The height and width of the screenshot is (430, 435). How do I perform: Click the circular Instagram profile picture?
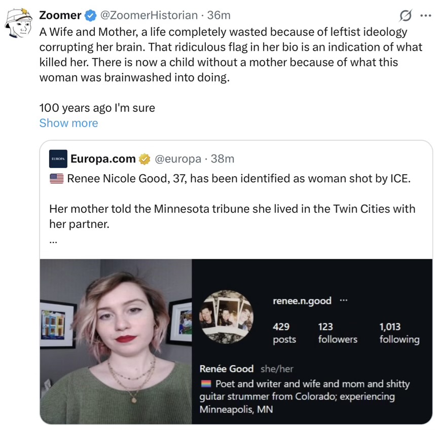tap(226, 318)
